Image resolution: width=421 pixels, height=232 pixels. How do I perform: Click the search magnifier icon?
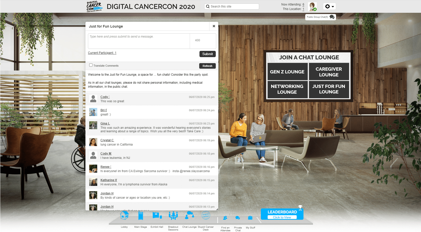208,7
